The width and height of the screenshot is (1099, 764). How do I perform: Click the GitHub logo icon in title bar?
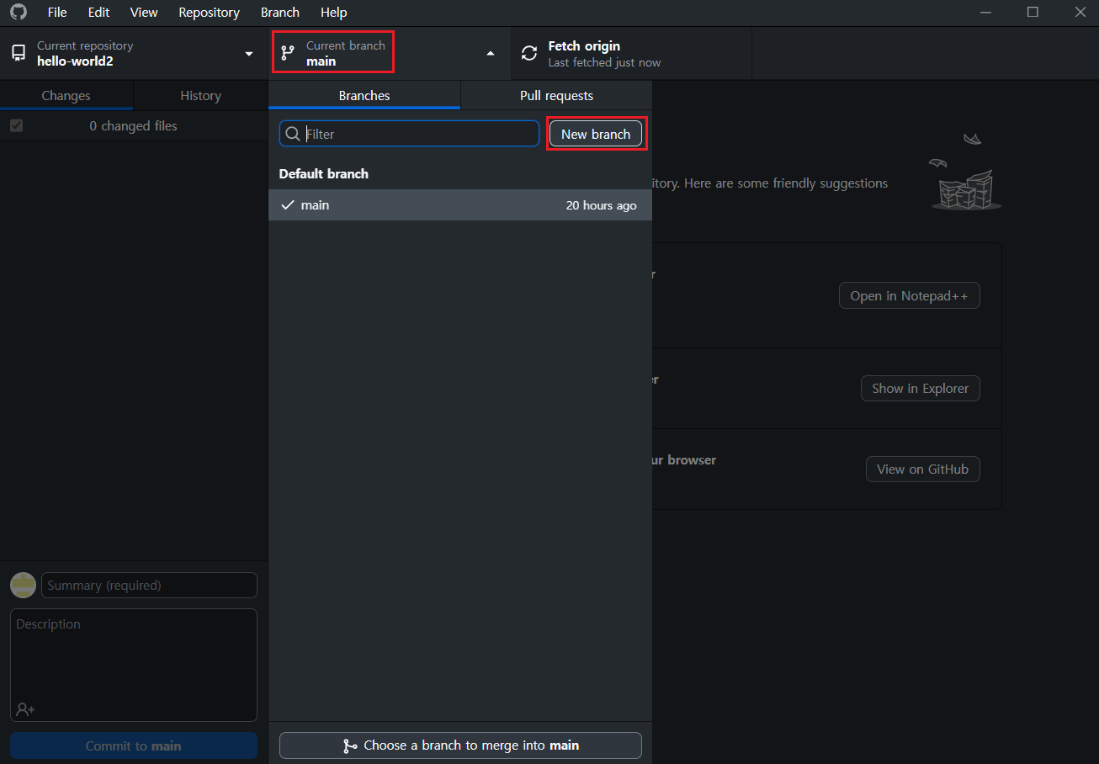tap(18, 12)
